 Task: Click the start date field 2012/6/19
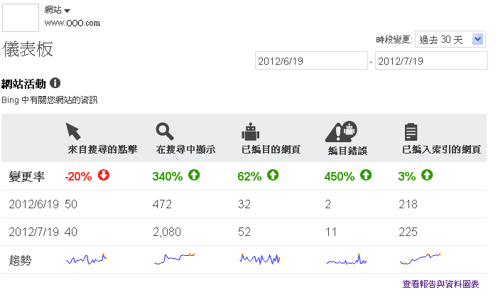coord(310,61)
